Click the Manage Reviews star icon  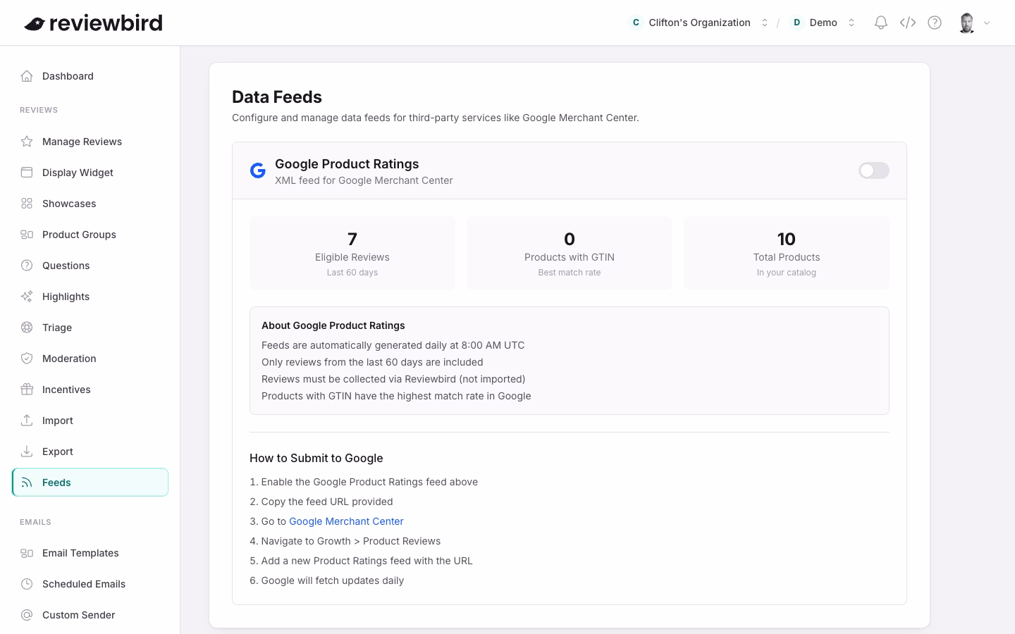(x=27, y=142)
